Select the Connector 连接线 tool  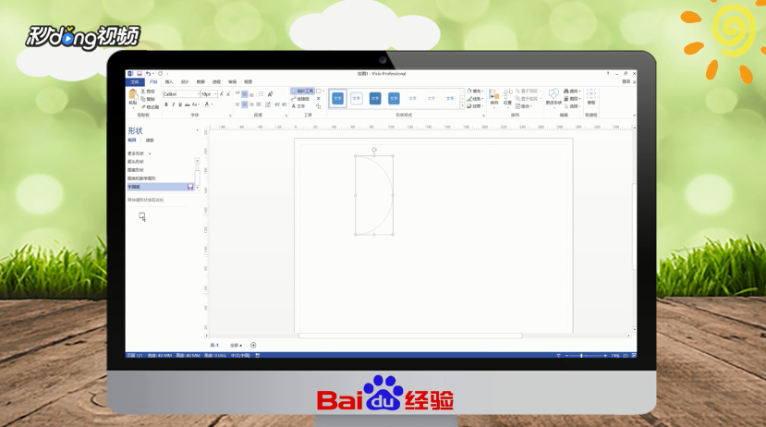coord(301,99)
